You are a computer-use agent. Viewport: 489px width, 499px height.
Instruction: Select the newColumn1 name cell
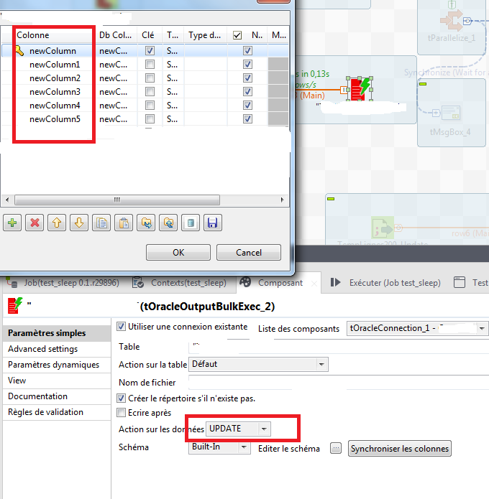tap(55, 65)
